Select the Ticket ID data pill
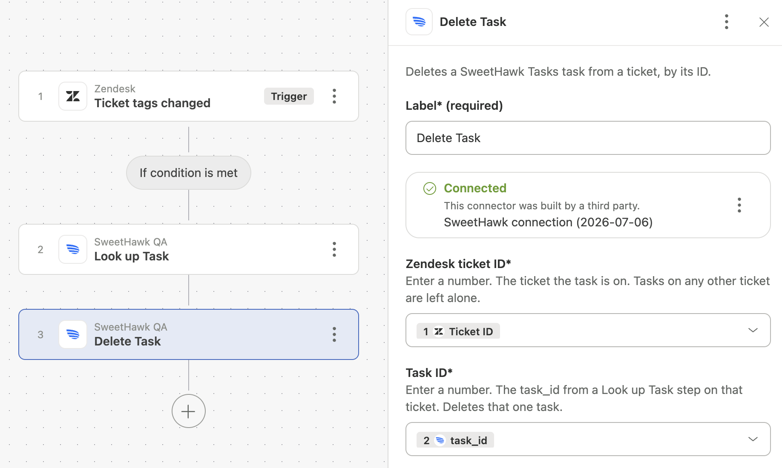 tap(458, 331)
